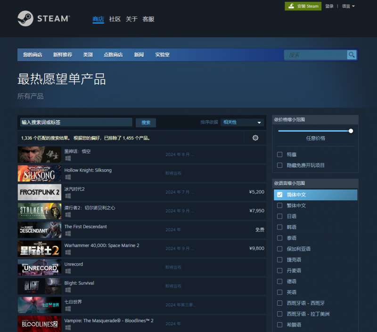Enable the 特惠 checkbox
The height and width of the screenshot is (332, 377).
tap(280, 154)
